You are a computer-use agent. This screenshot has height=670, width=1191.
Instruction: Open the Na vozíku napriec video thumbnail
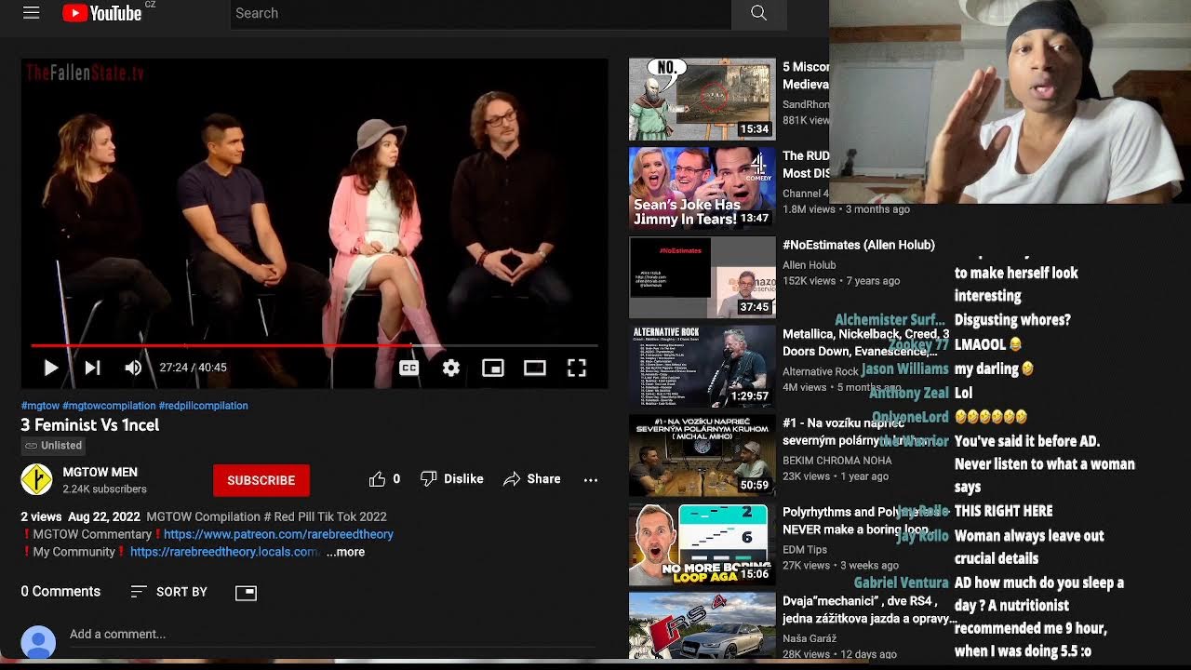coord(702,455)
